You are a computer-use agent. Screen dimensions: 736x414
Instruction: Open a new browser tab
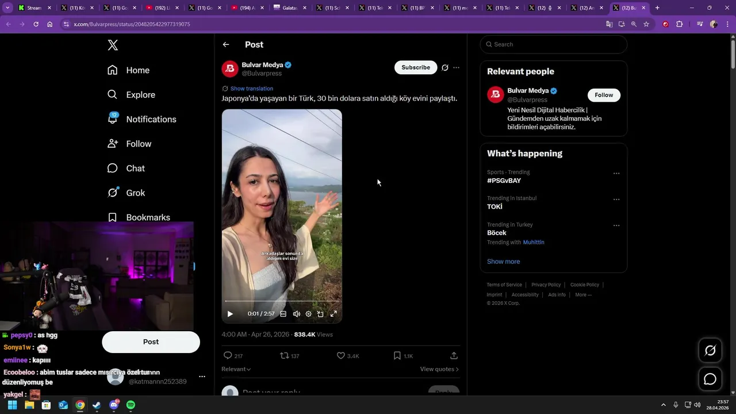pyautogui.click(x=657, y=8)
